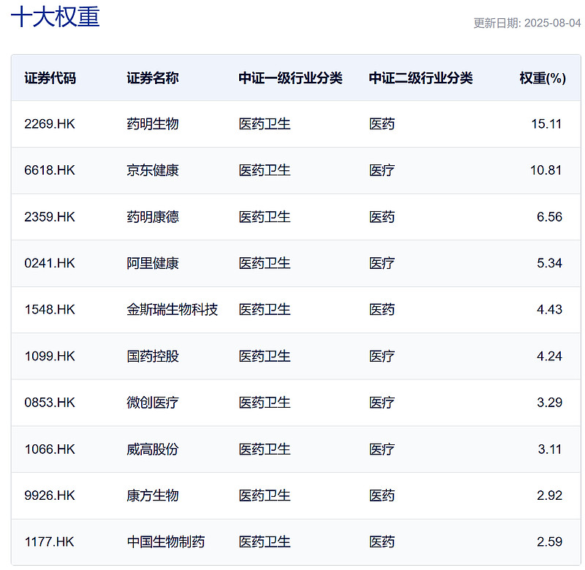Image resolution: width=585 pixels, height=570 pixels.
Task: Click 医疗 in the 京东健康 row
Action: 382,170
